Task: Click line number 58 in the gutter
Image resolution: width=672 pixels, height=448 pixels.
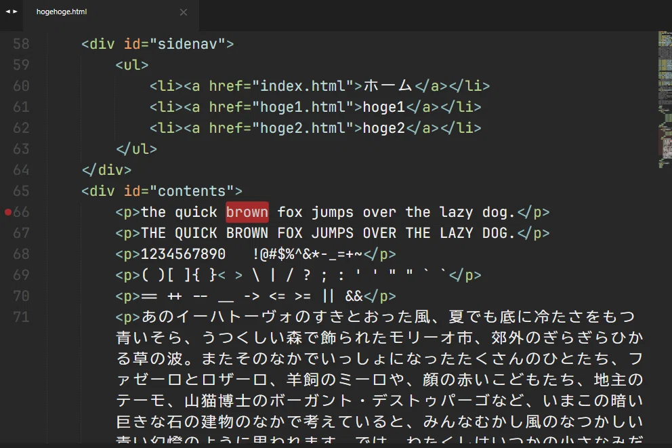Action: [22, 44]
